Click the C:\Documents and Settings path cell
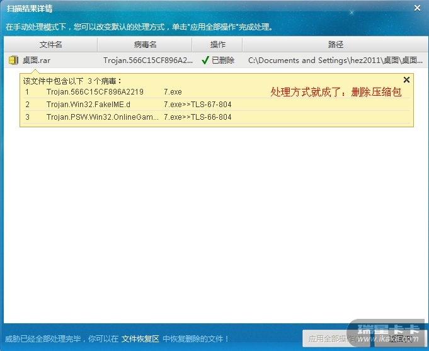This screenshot has width=429, height=351. pos(335,60)
